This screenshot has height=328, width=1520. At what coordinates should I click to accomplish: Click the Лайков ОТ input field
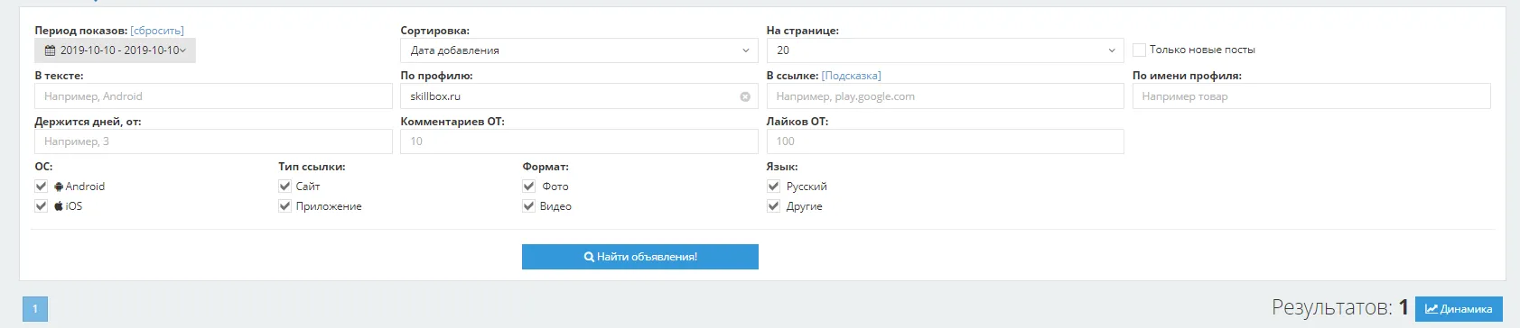coord(945,141)
